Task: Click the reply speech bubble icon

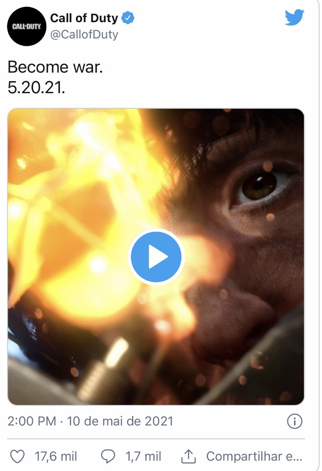Action: 108,456
